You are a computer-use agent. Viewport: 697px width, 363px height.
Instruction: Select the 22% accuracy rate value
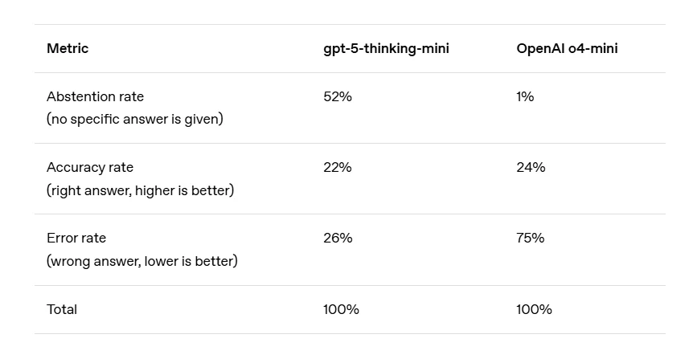click(338, 167)
